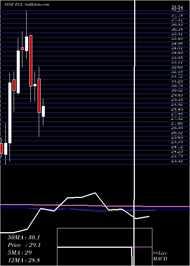Click the 29.85 price axis label
Viewport: 190px width, 266px height.
(177, 95)
